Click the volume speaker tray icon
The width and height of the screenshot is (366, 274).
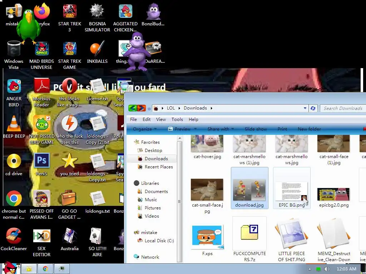click(x=327, y=269)
